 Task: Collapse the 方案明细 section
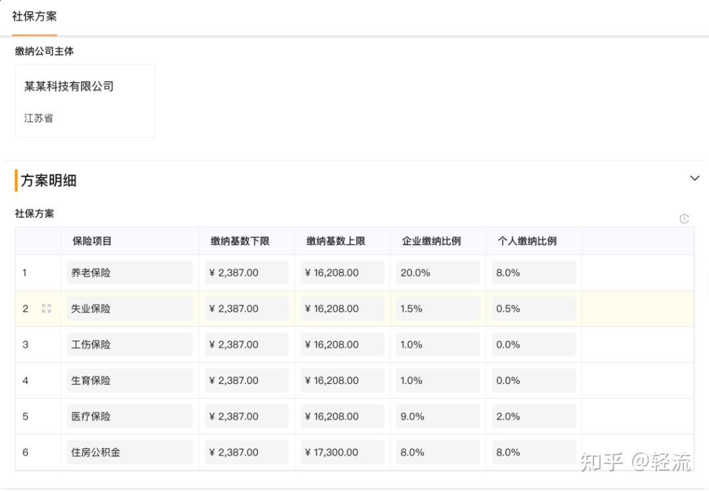tap(695, 178)
